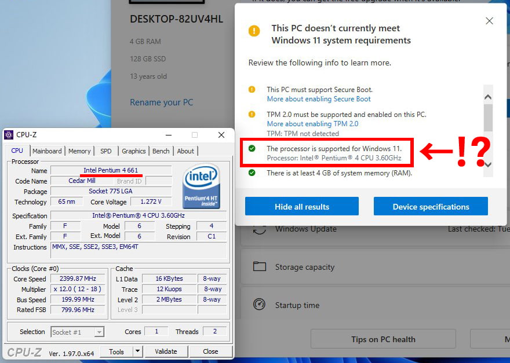The height and width of the screenshot is (363, 510).
Task: Click the Core Voltage value 1.272 V
Action: click(151, 201)
